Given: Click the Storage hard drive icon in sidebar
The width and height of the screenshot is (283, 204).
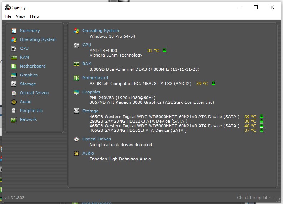Looking at the screenshot, I should click(x=14, y=84).
